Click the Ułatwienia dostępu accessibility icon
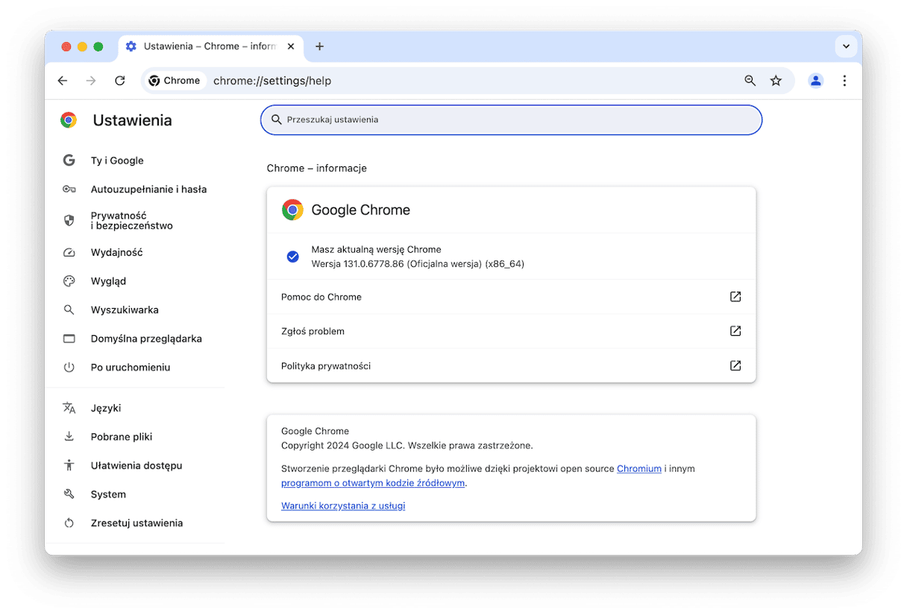Image resolution: width=907 pixels, height=614 pixels. coord(69,466)
